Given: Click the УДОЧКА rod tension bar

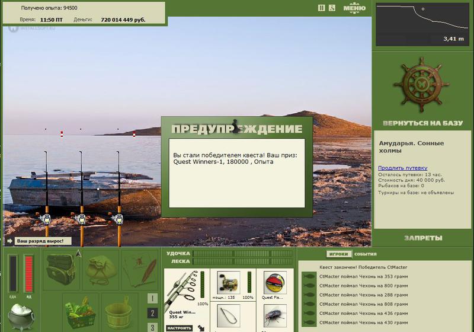Looking at the screenshot, I should (x=243, y=253).
